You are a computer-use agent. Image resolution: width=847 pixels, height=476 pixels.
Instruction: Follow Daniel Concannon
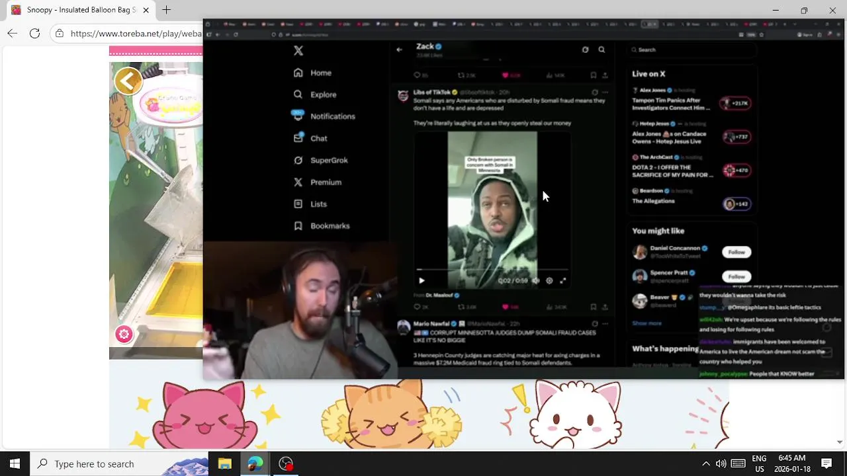pyautogui.click(x=736, y=252)
